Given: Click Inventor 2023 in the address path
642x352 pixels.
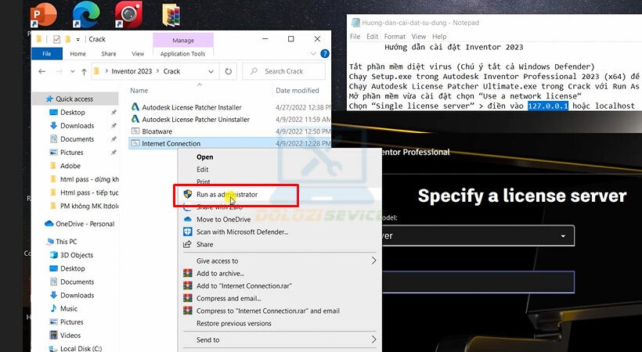Looking at the screenshot, I should tap(132, 71).
